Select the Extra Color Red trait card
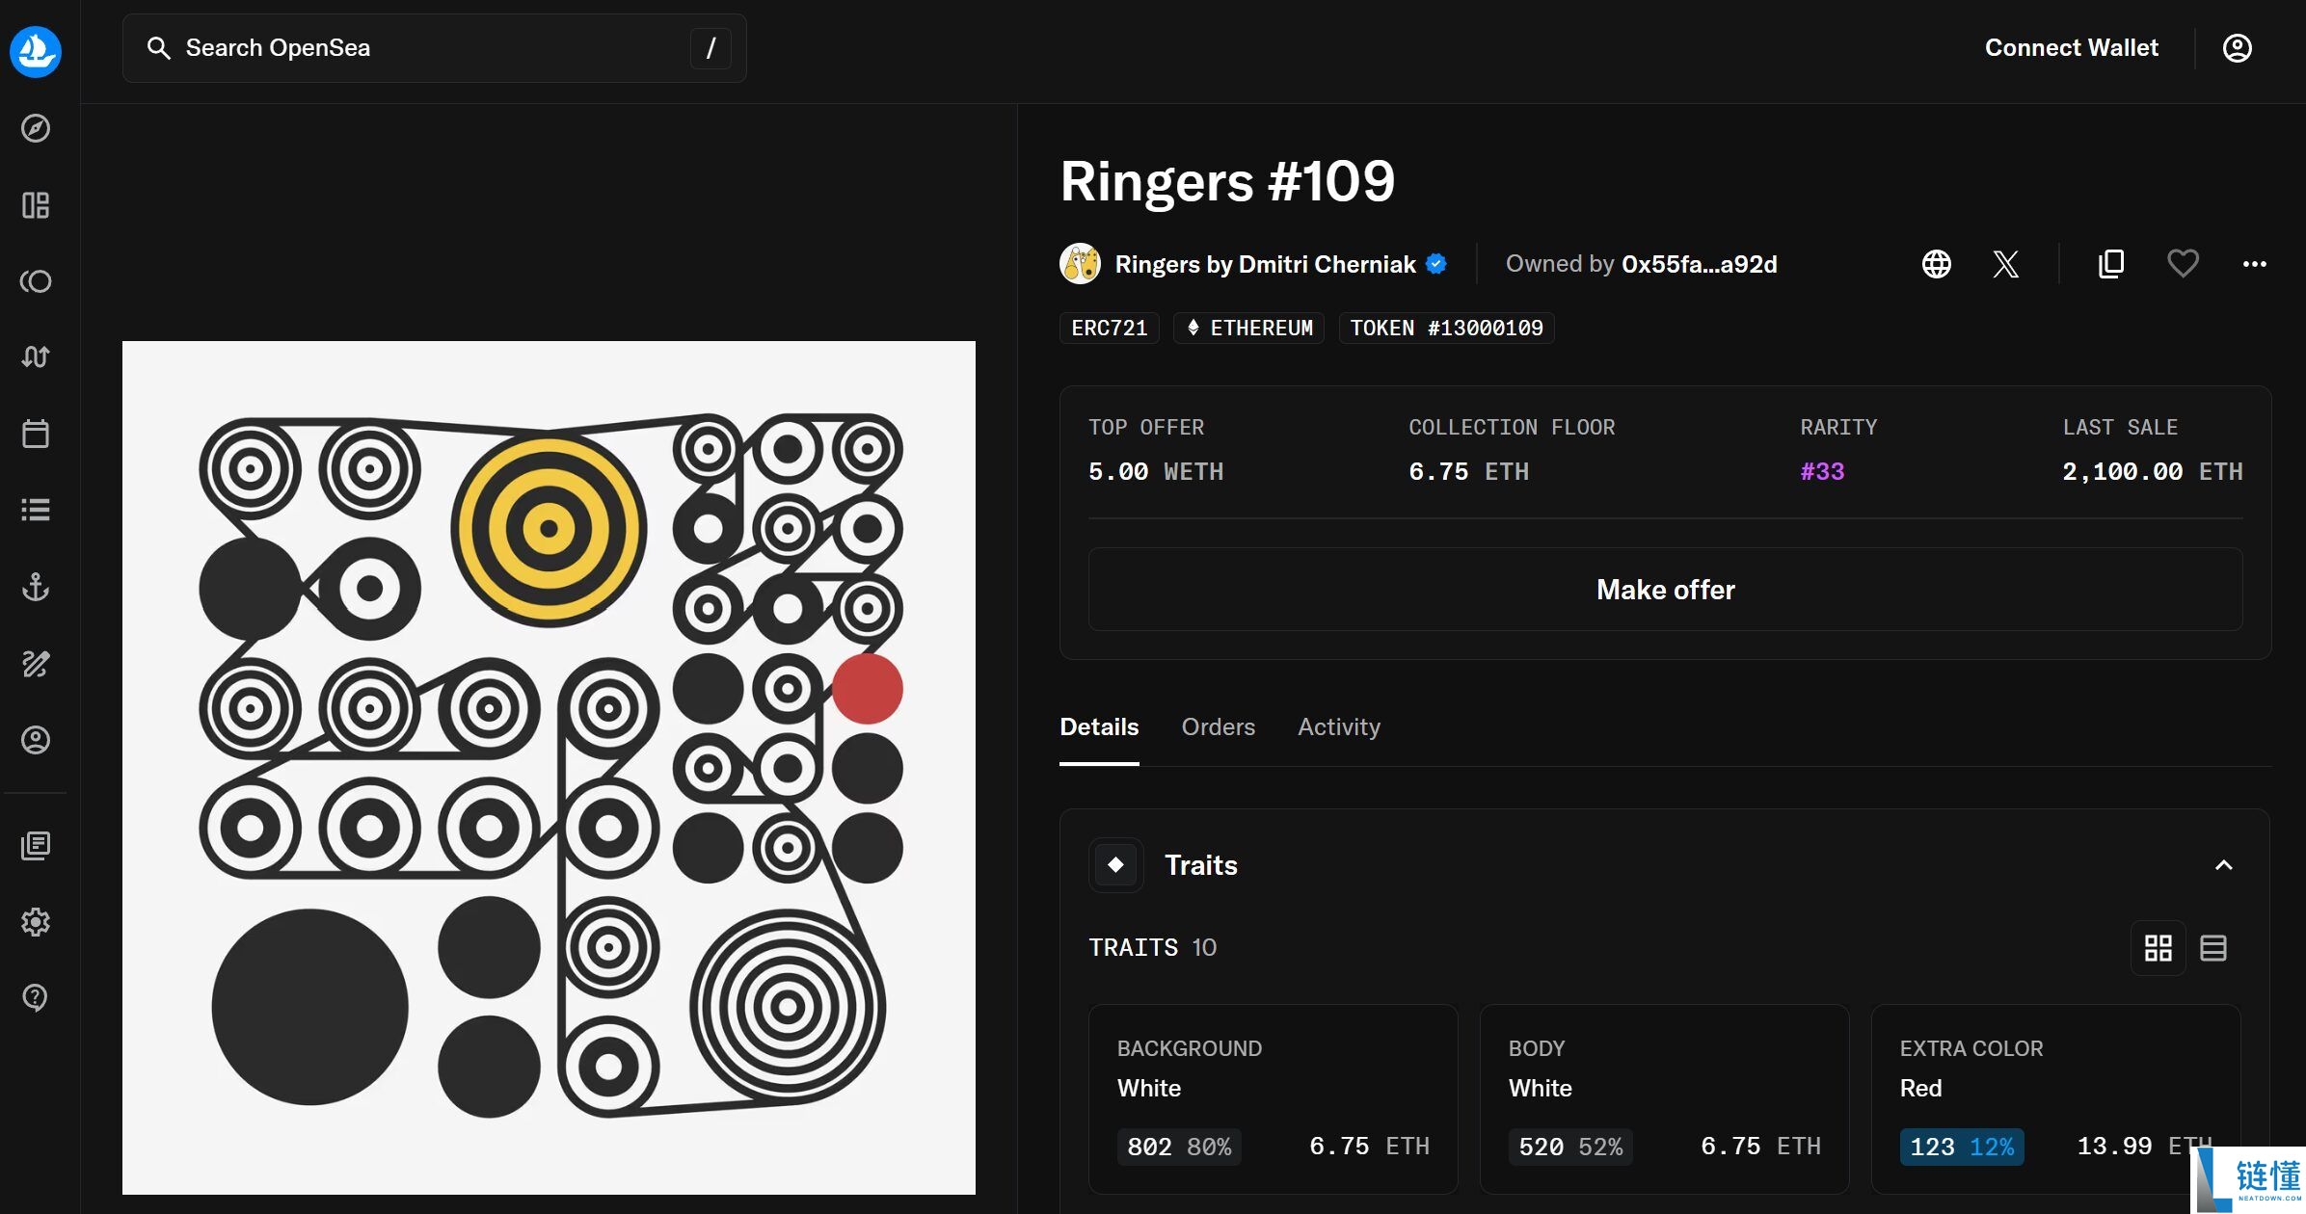 (x=2055, y=1099)
